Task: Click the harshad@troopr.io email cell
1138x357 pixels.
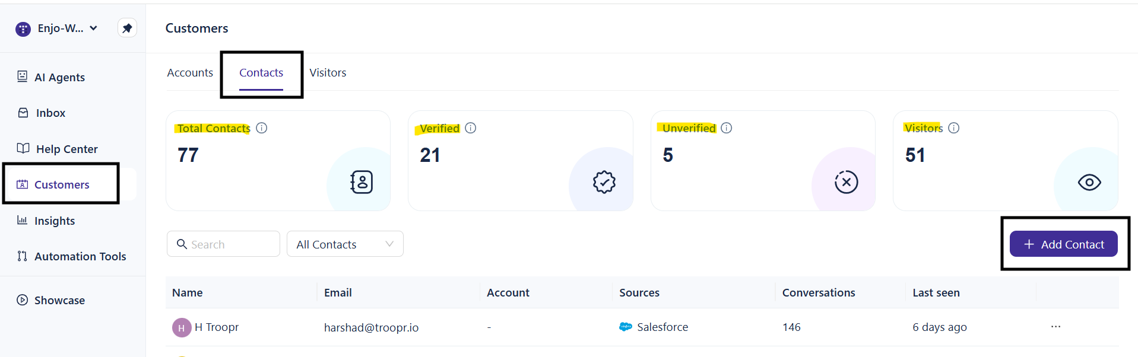Action: 372,327
